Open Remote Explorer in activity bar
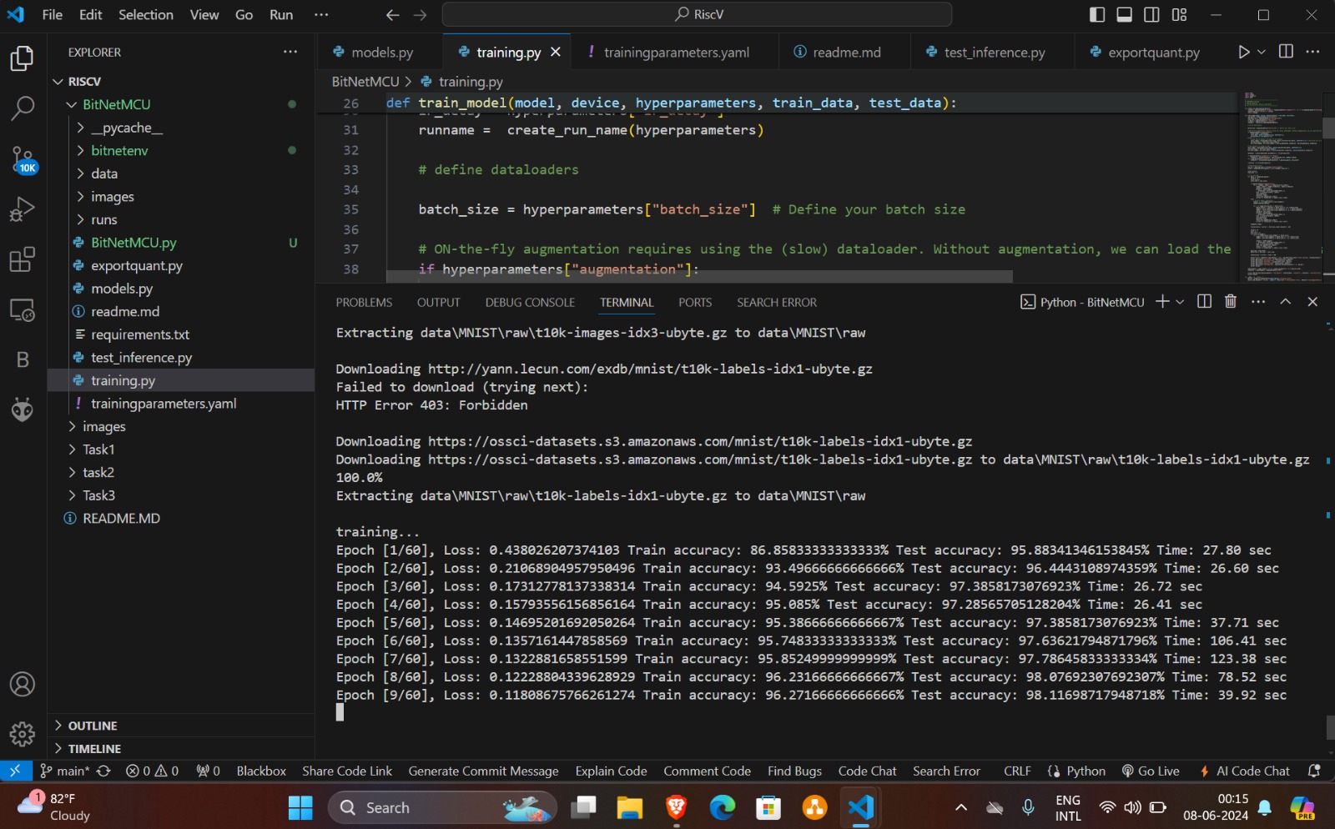This screenshot has width=1335, height=829. tap(23, 310)
